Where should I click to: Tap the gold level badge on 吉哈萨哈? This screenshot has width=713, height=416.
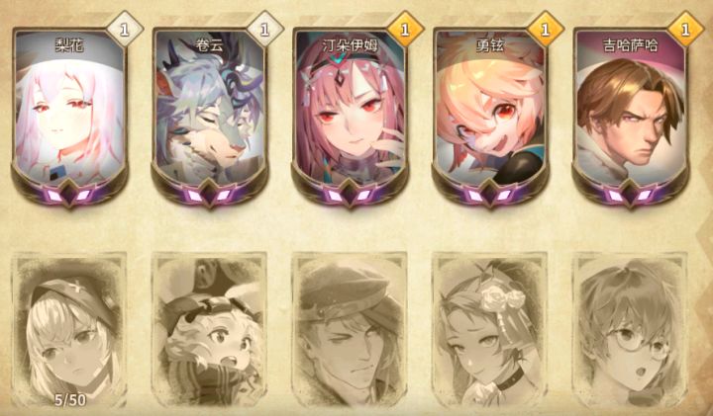[x=685, y=30]
